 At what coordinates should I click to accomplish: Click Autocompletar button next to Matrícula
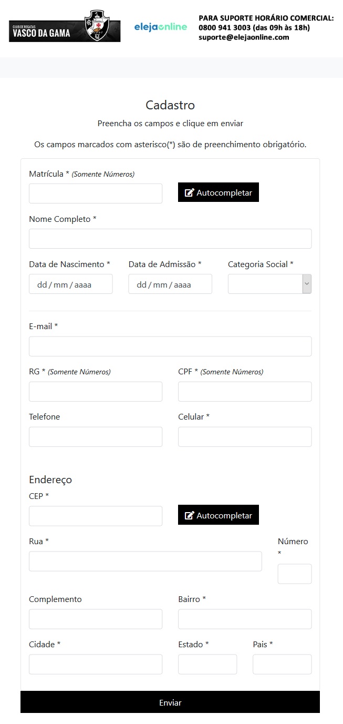coord(218,192)
